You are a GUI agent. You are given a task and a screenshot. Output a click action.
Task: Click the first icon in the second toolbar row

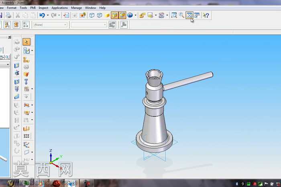tap(7, 25)
